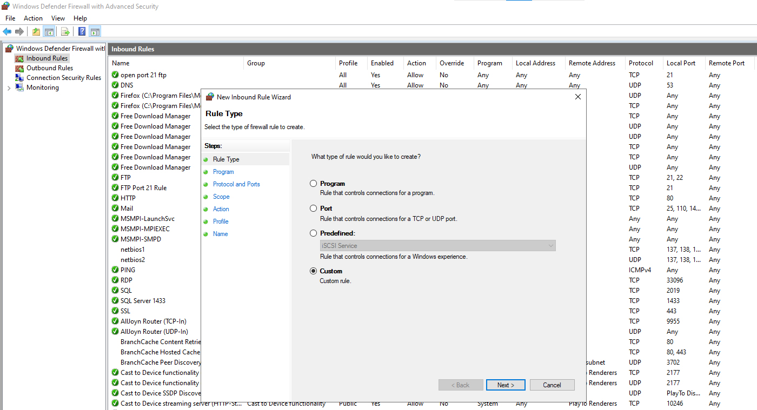Select the Predefined radio button
Screen dimensions: 757x410
pos(313,233)
